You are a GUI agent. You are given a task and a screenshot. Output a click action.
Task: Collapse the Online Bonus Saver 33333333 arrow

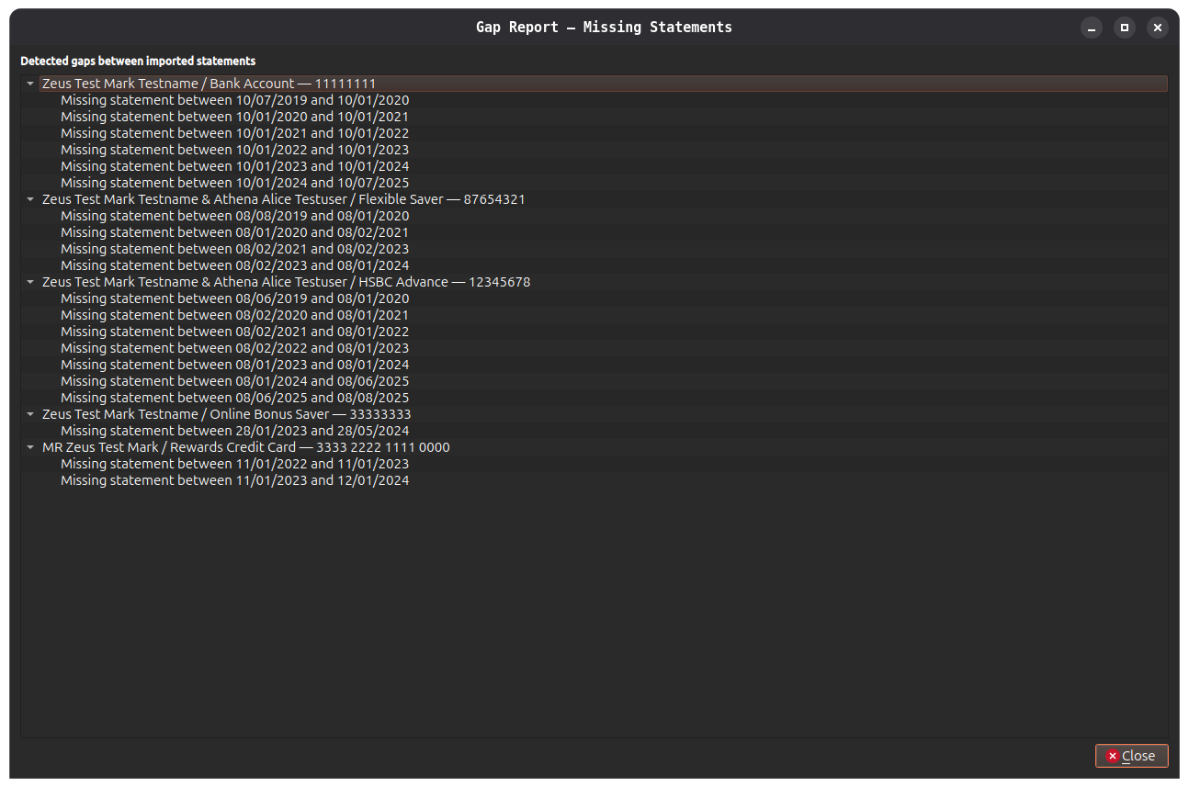(30, 414)
